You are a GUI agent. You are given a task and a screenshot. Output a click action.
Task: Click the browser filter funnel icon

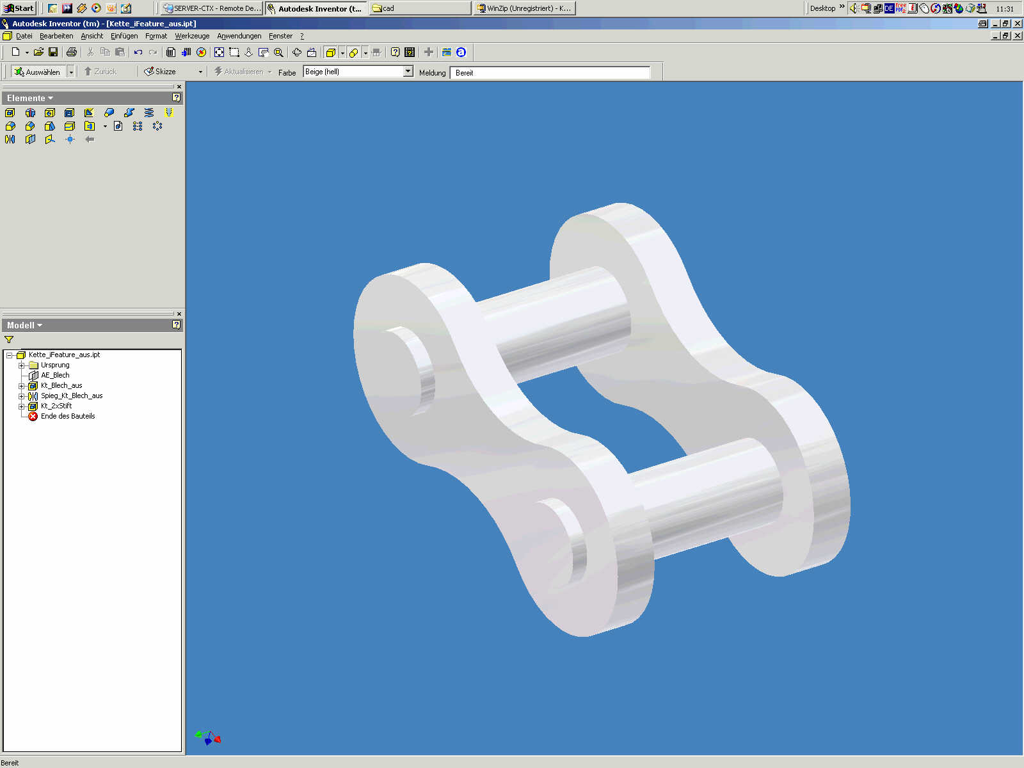[9, 340]
